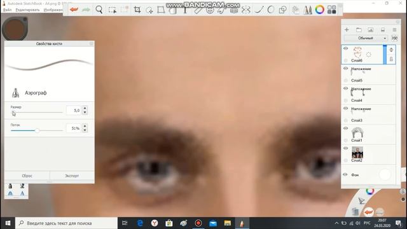Add a layer group folder icon
Viewport: 407px width, 229px height.
tap(359, 30)
